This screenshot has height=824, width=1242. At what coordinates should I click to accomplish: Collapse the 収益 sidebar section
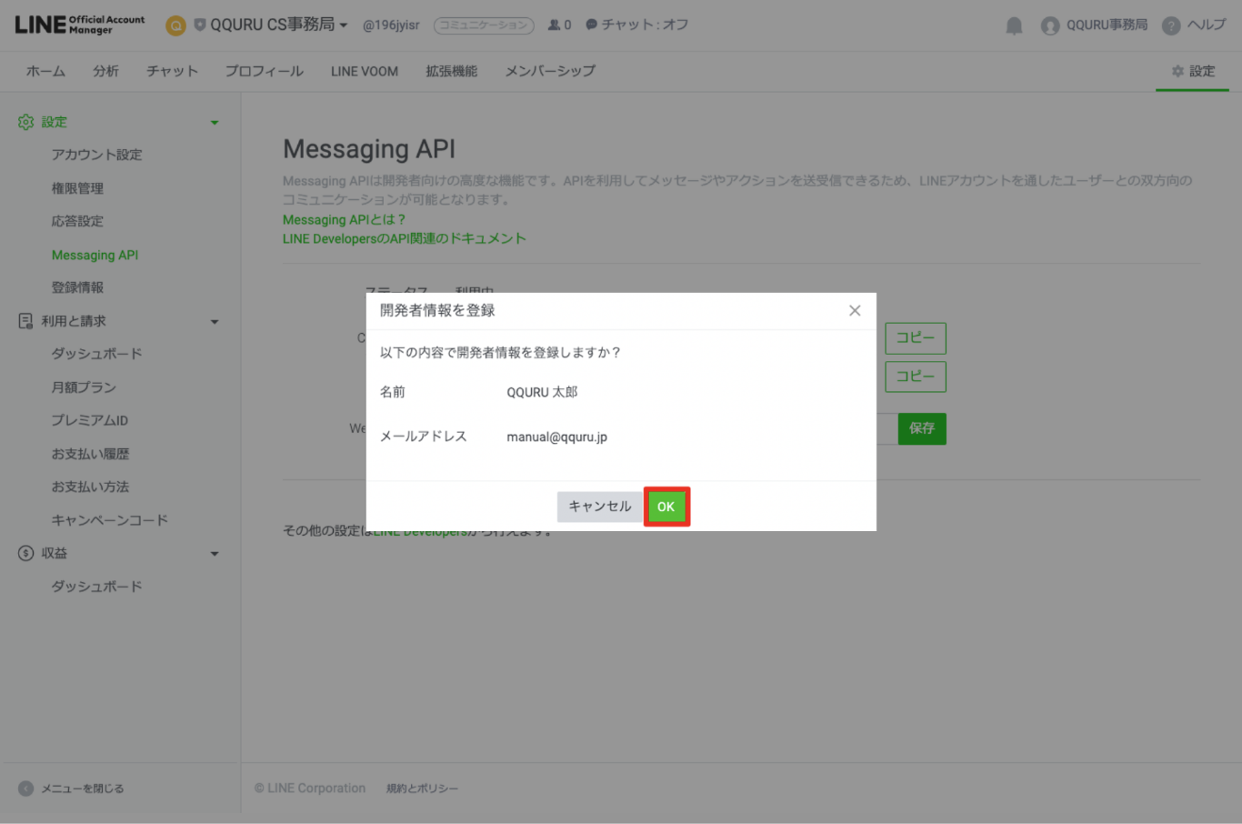pyautogui.click(x=215, y=554)
